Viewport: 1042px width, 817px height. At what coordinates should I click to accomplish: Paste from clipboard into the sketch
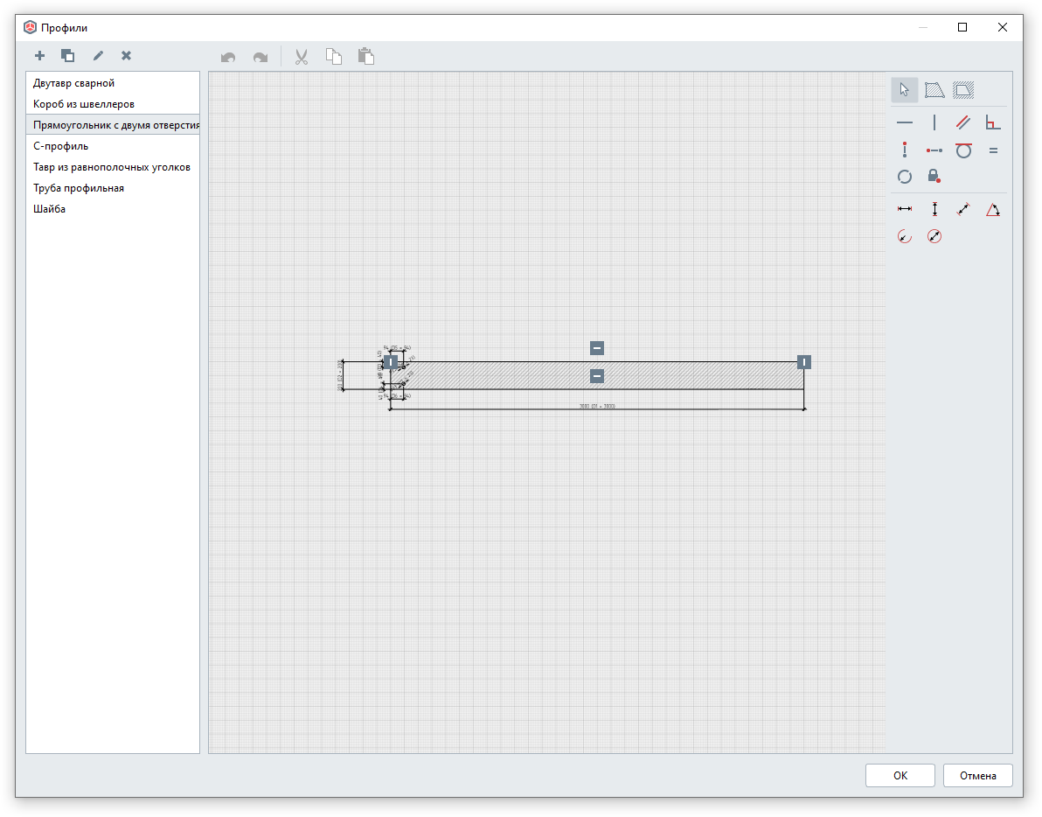(x=366, y=57)
